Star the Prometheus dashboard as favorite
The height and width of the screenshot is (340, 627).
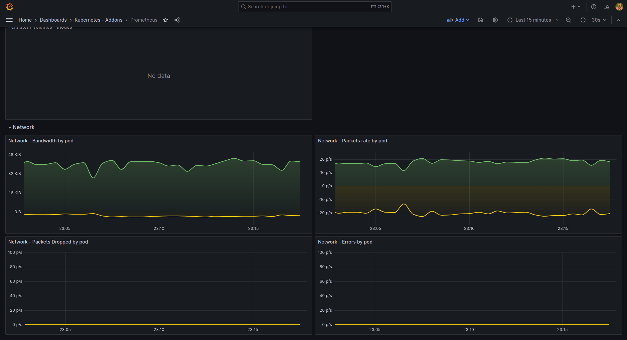click(166, 20)
